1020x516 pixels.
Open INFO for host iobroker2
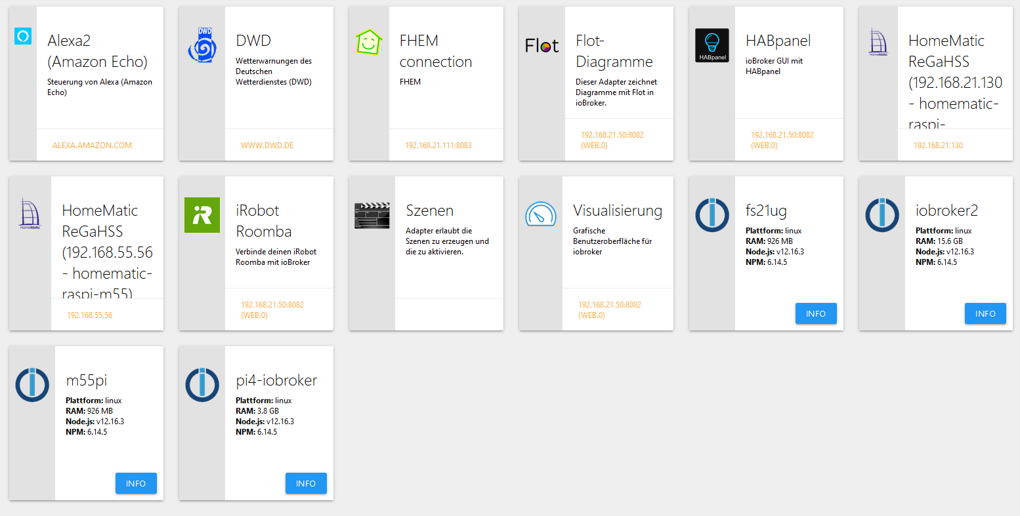pyautogui.click(x=985, y=313)
